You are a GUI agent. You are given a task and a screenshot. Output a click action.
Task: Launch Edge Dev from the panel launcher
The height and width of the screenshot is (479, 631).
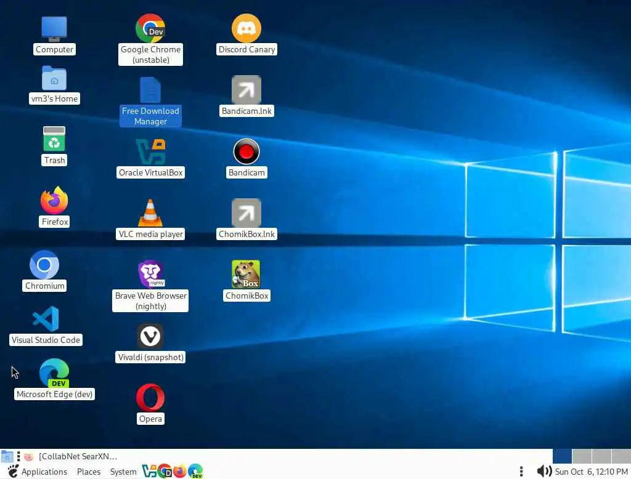pos(195,471)
